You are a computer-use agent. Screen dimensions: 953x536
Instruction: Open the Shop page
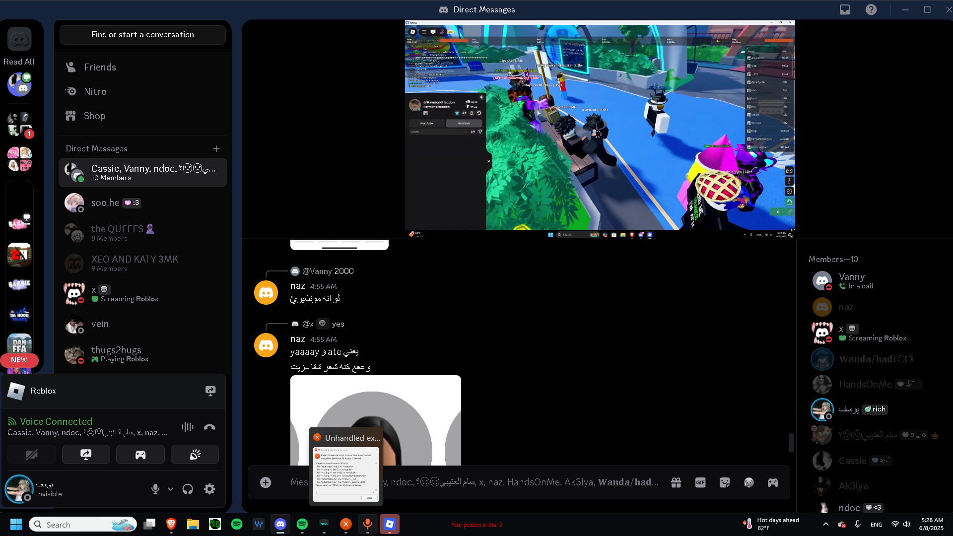142,116
